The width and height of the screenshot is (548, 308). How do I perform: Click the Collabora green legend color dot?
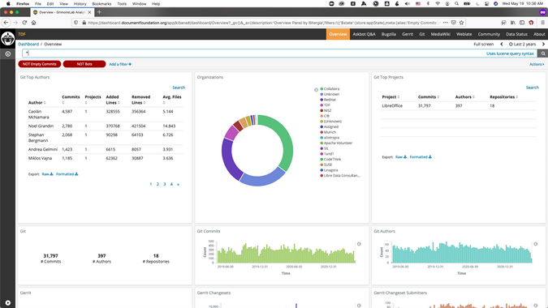pos(321,89)
